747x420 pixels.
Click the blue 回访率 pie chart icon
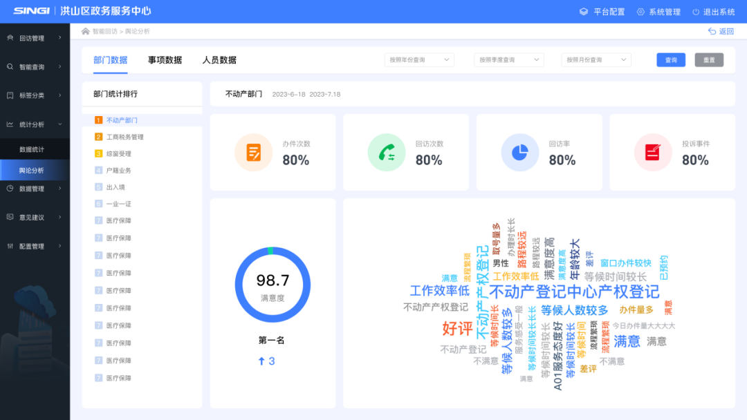coord(519,153)
